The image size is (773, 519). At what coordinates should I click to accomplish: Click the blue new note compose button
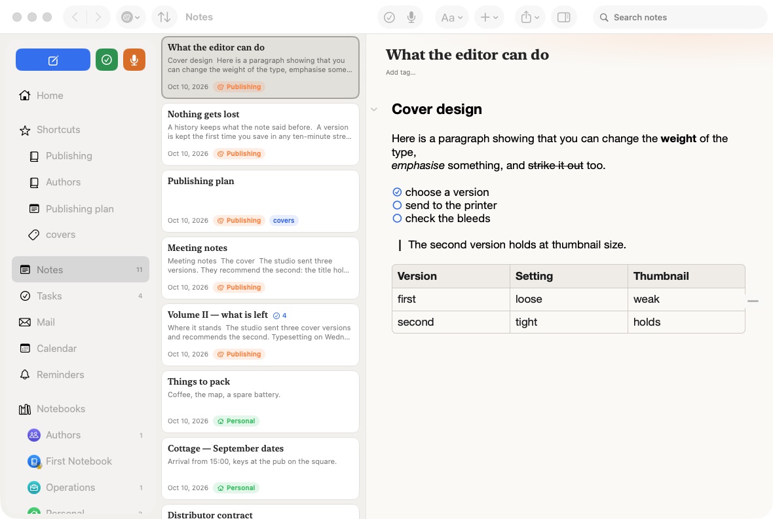(53, 60)
